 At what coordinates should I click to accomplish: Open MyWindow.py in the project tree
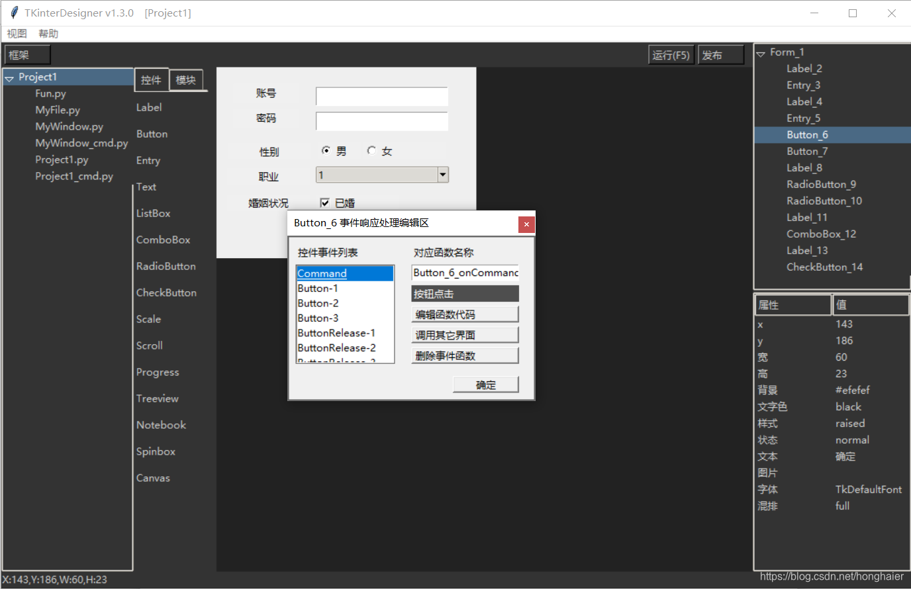tap(69, 126)
